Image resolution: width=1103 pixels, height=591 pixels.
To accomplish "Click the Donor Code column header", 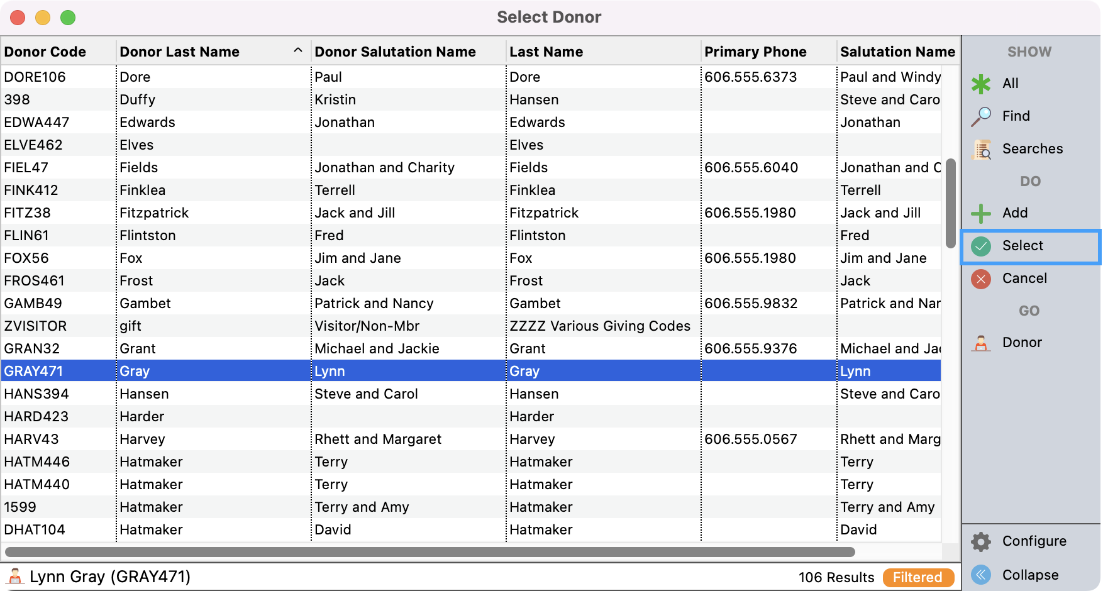I will pos(45,52).
